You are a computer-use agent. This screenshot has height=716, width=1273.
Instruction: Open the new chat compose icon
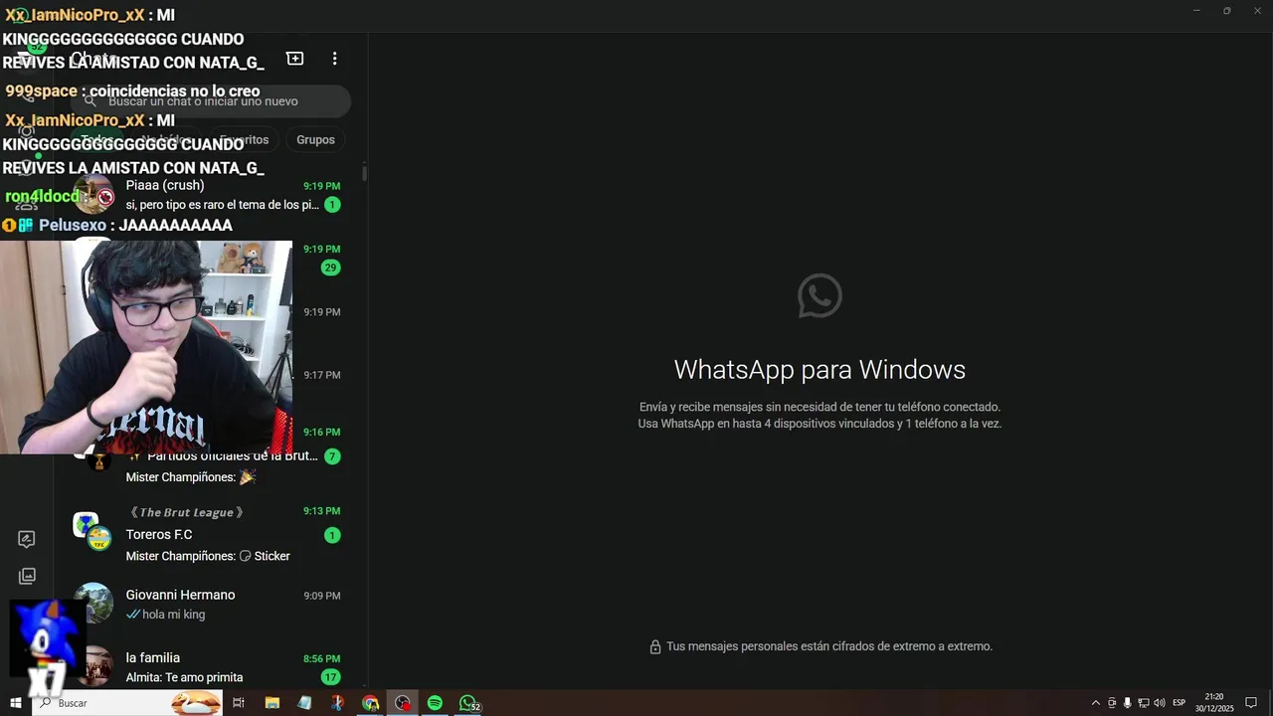pos(294,59)
